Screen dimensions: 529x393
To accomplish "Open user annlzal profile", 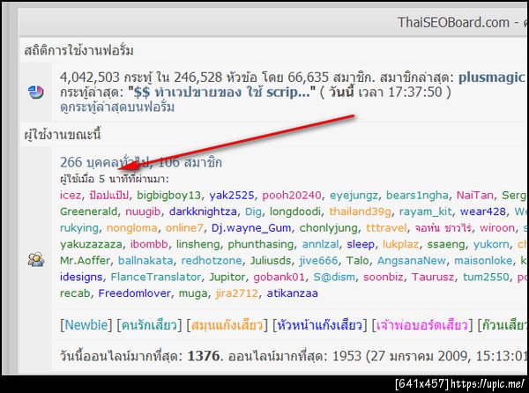I will pyautogui.click(x=320, y=244).
